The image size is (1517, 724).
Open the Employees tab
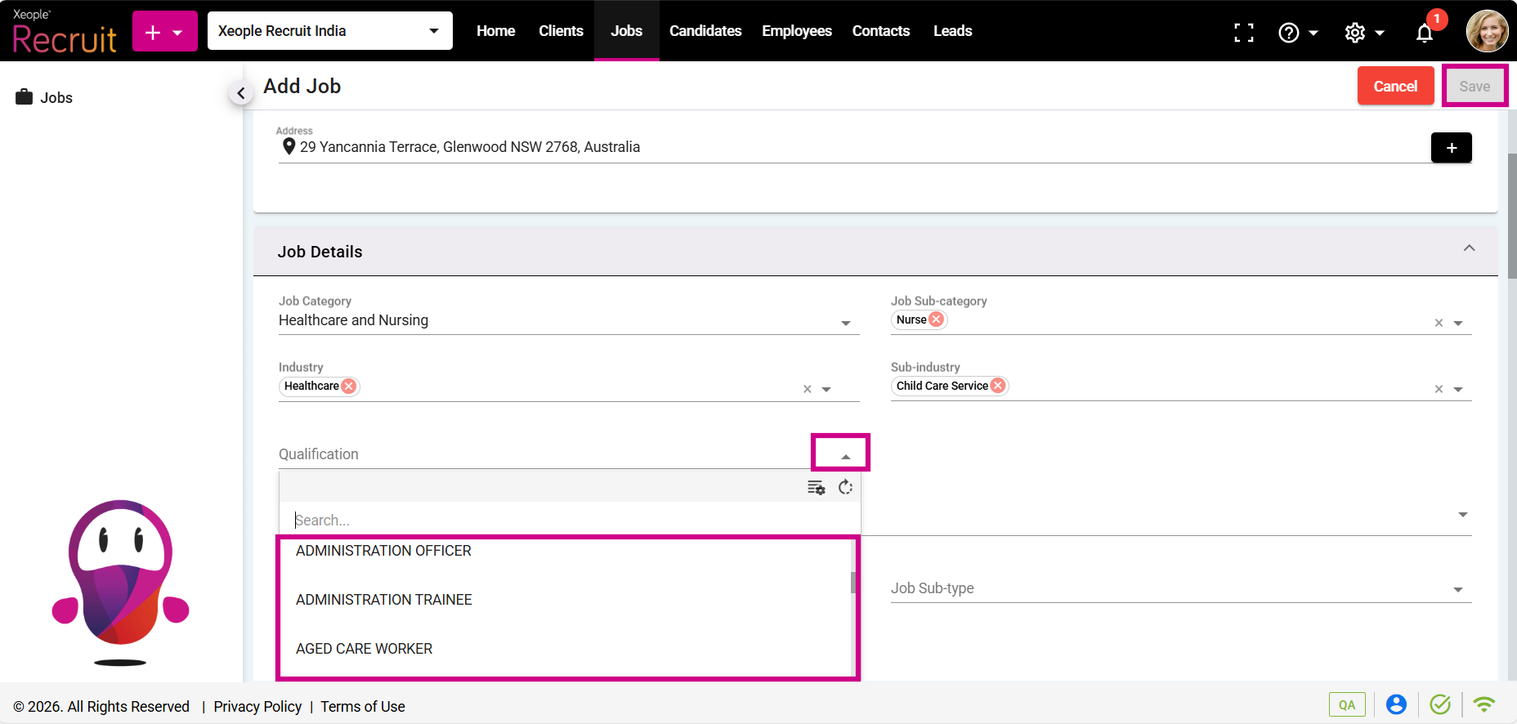[x=796, y=31]
